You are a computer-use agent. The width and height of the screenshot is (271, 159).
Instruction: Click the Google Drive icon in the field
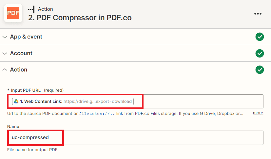pos(16,102)
